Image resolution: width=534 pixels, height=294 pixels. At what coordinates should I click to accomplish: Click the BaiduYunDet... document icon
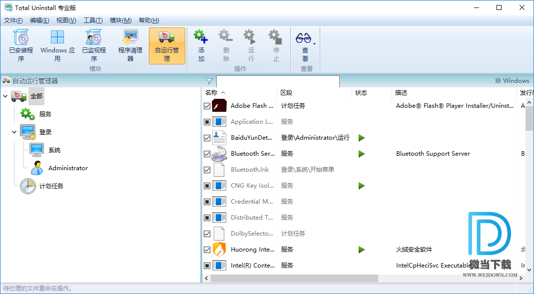(219, 138)
